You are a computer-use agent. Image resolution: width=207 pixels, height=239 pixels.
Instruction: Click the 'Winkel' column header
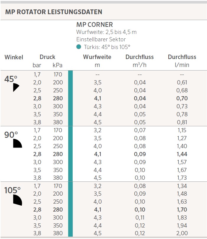pos(14,57)
